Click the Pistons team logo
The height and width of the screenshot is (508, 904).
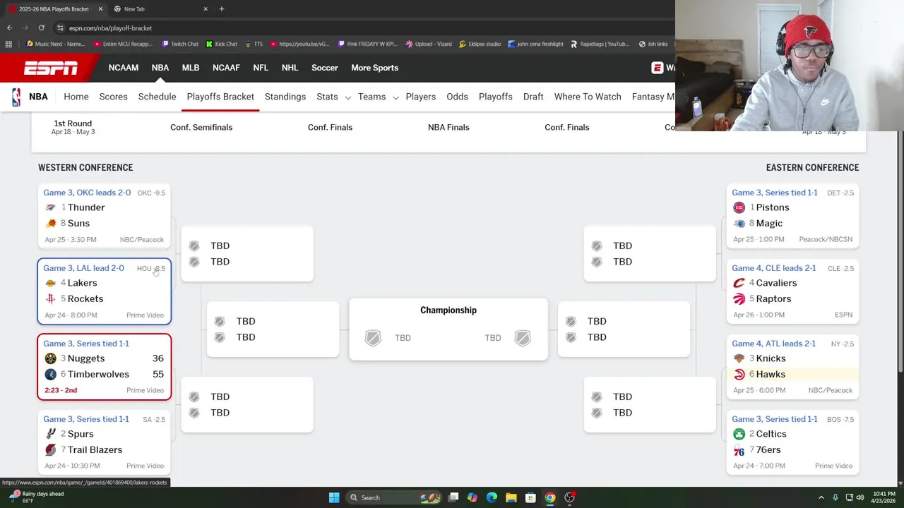pos(739,207)
